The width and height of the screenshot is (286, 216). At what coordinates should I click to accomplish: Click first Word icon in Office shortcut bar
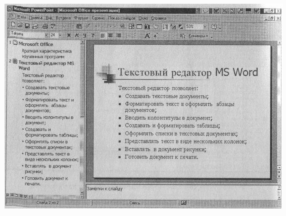216,11
